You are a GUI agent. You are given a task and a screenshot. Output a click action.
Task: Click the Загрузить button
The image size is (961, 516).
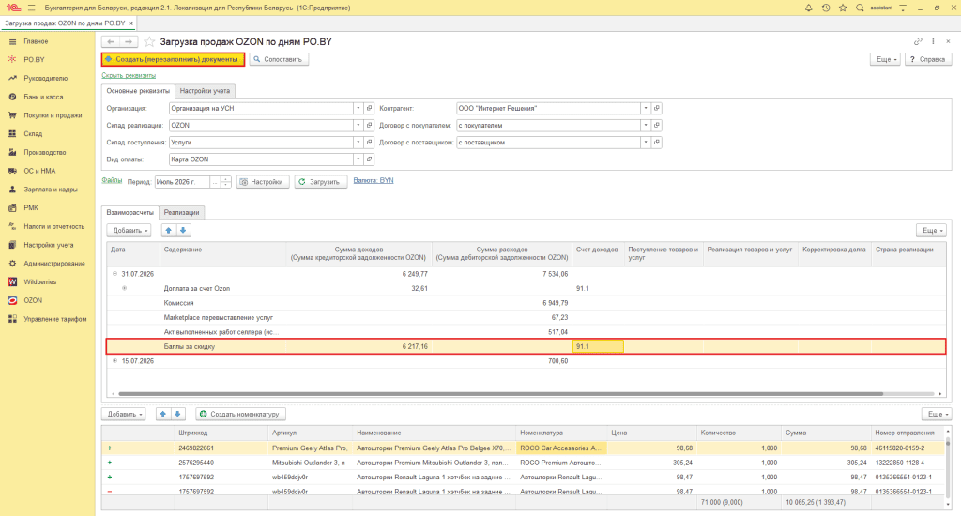321,182
